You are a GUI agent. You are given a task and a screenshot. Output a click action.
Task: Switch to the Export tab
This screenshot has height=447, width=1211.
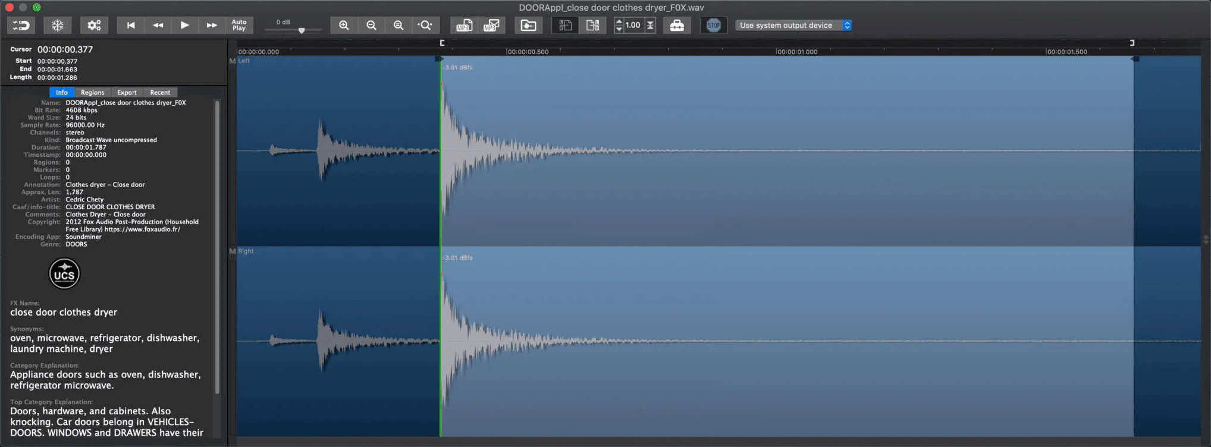point(127,92)
